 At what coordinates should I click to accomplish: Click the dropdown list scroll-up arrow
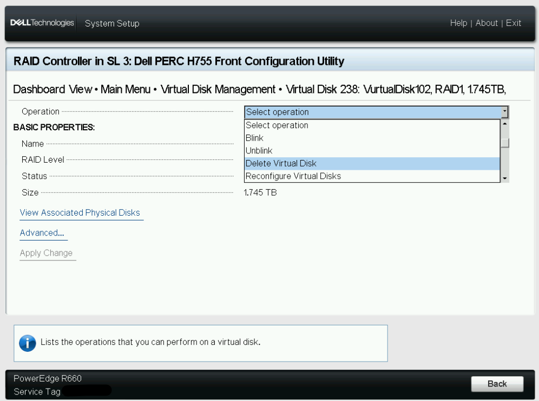[504, 123]
